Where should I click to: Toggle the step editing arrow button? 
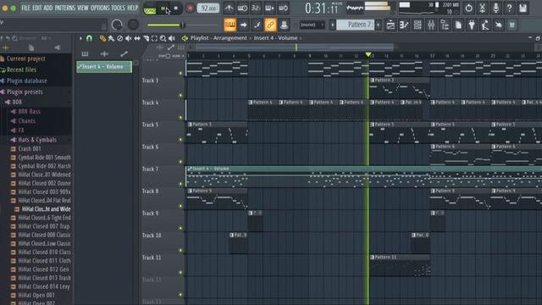click(x=243, y=25)
